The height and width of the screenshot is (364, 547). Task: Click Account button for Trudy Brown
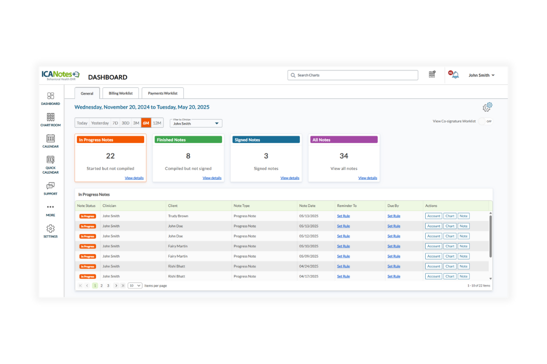coord(433,216)
